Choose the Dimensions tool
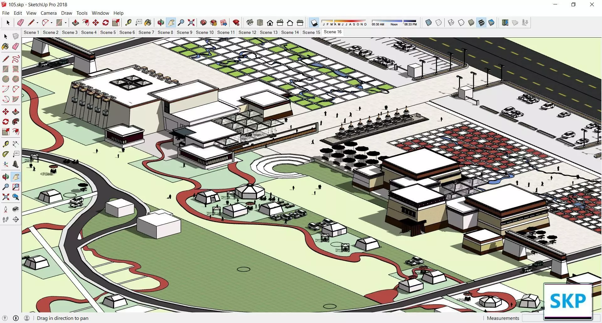Image resolution: width=602 pixels, height=323 pixels. click(x=15, y=144)
